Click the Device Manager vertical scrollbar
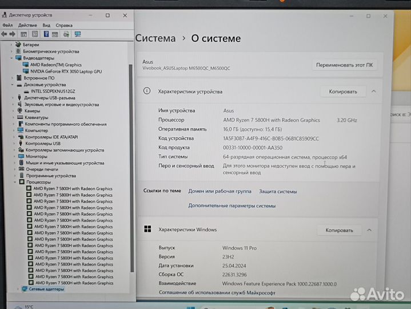 [x=131, y=168]
